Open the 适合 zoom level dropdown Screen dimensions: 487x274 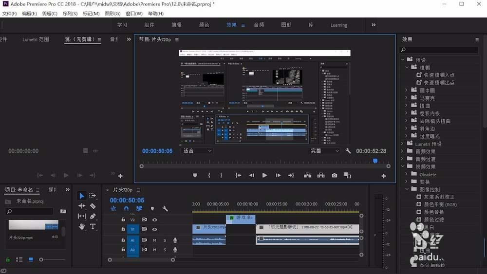197,151
